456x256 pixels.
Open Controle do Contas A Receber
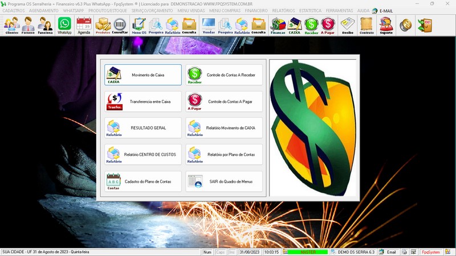coord(225,75)
